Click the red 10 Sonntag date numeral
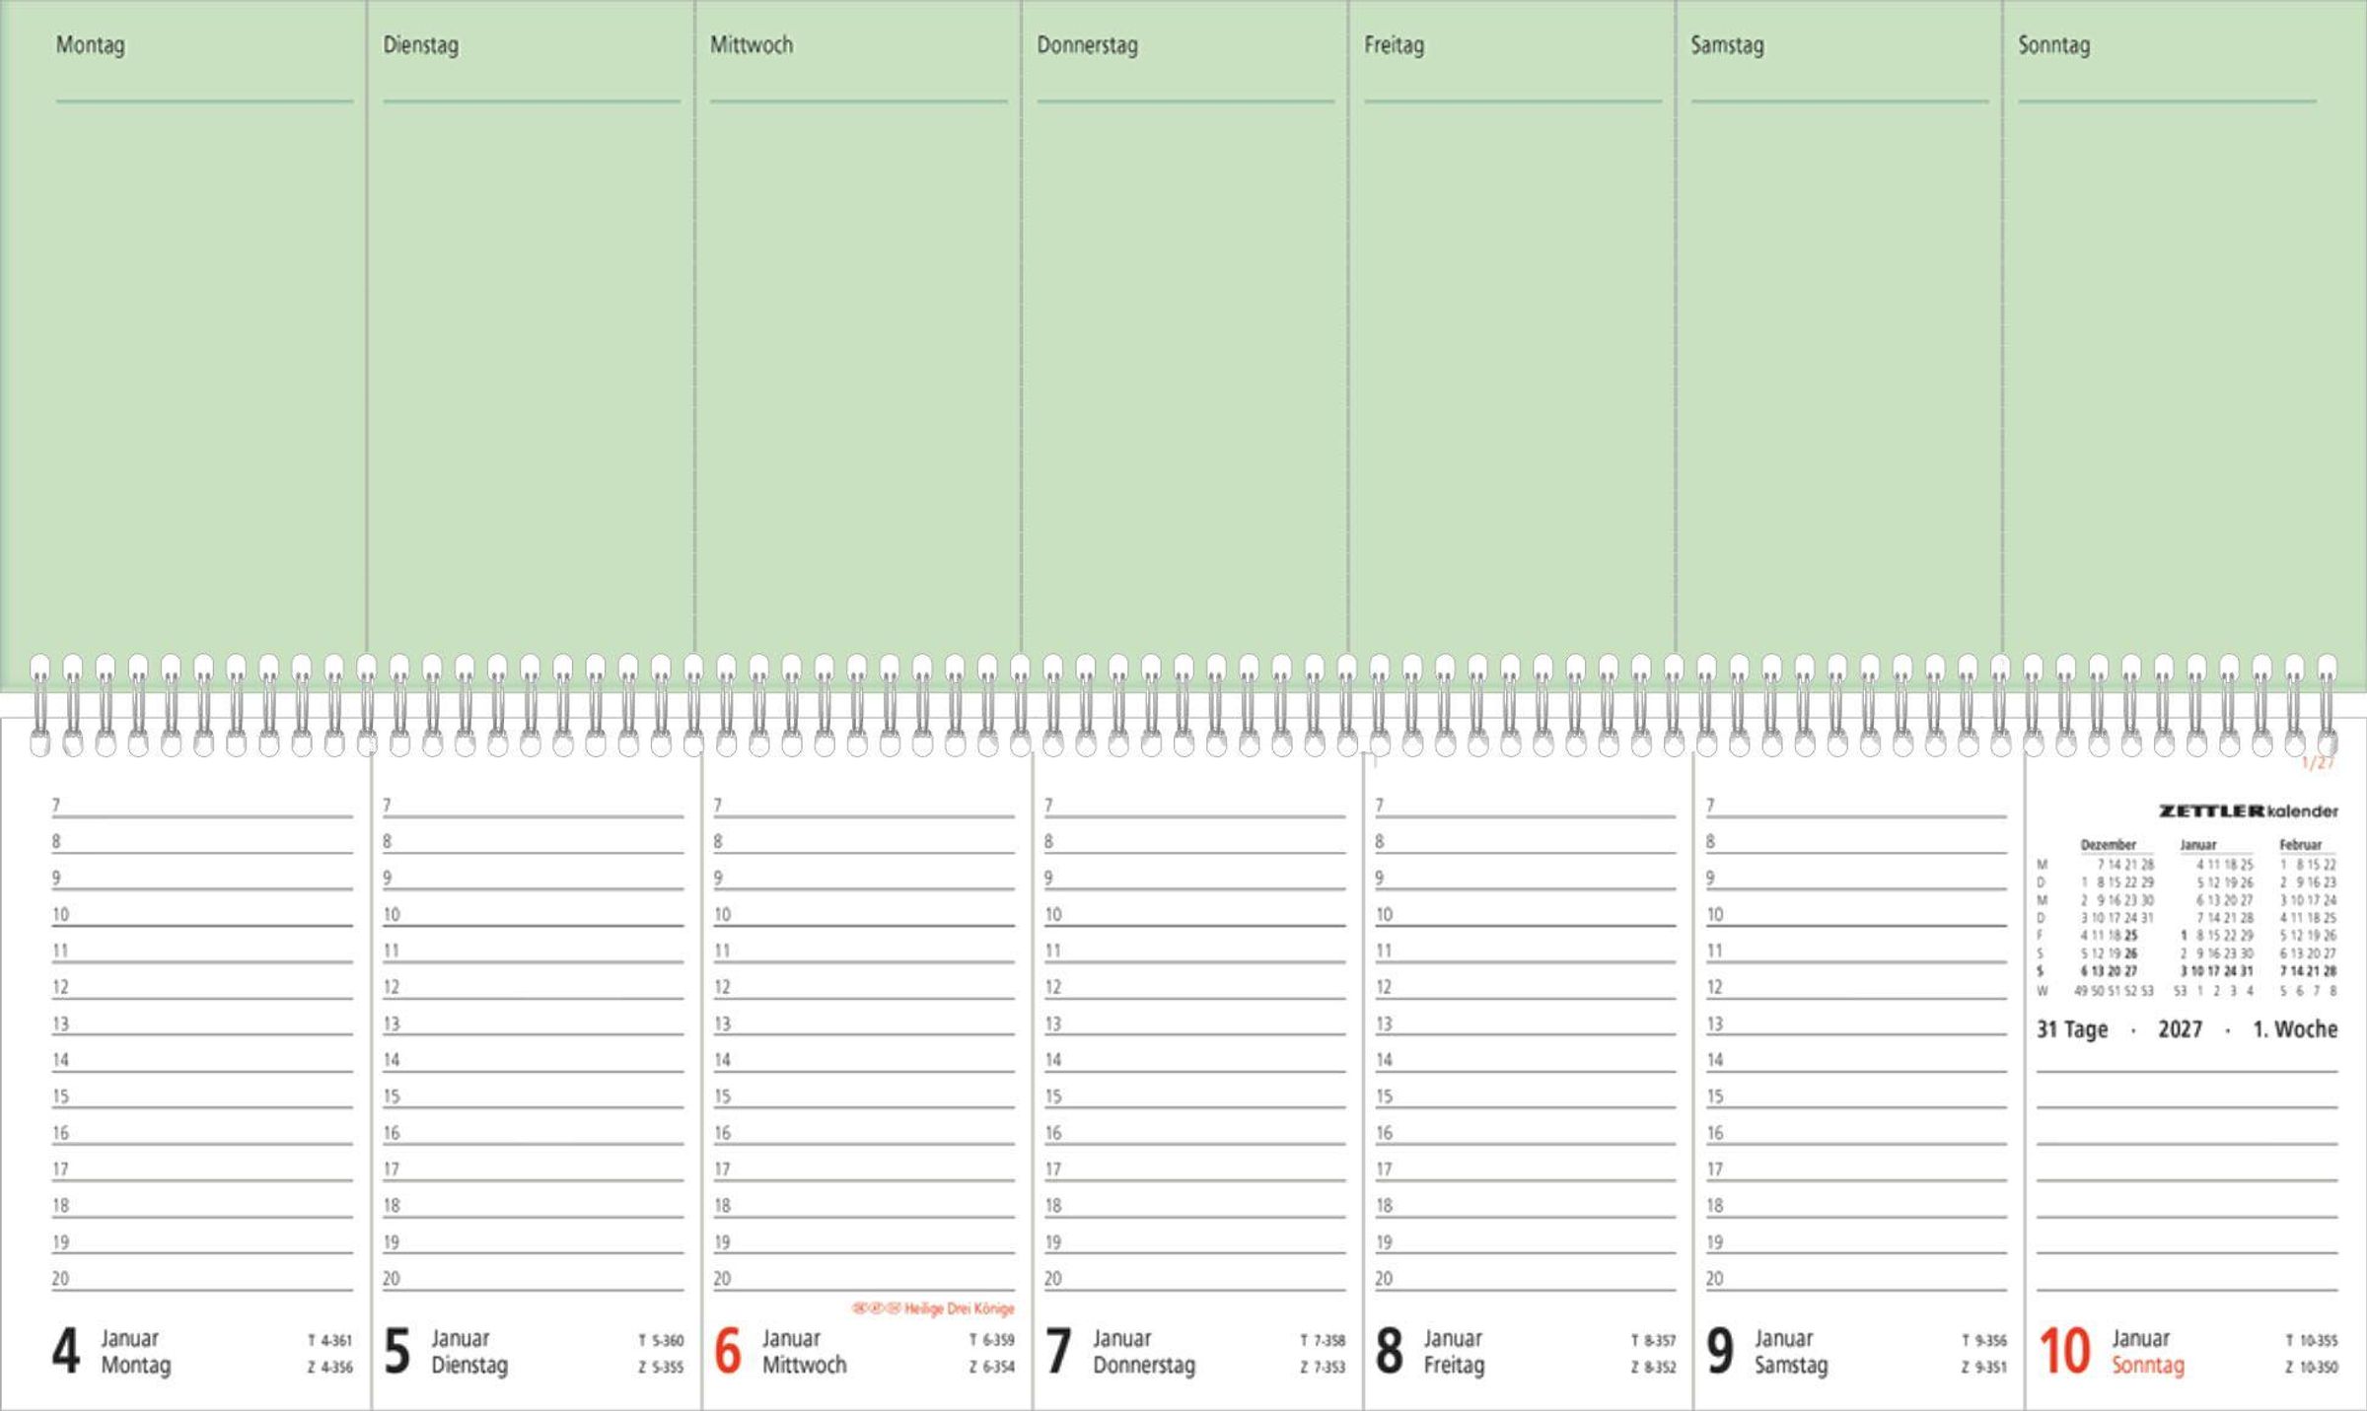 tap(2063, 1352)
